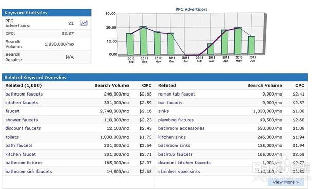Click the Search Volume value 1,830,000/mo in Keyword Statistics
Screen dimensions: 329x189
pos(59,44)
